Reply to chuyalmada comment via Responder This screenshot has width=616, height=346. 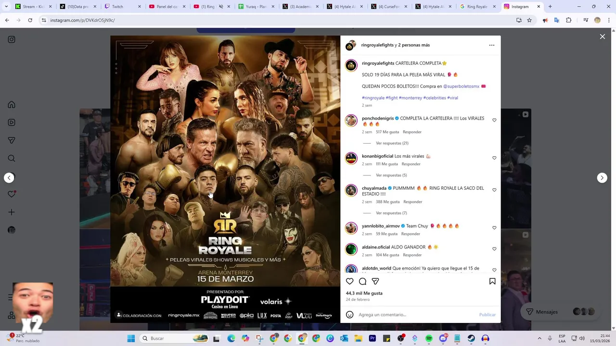coord(413,202)
